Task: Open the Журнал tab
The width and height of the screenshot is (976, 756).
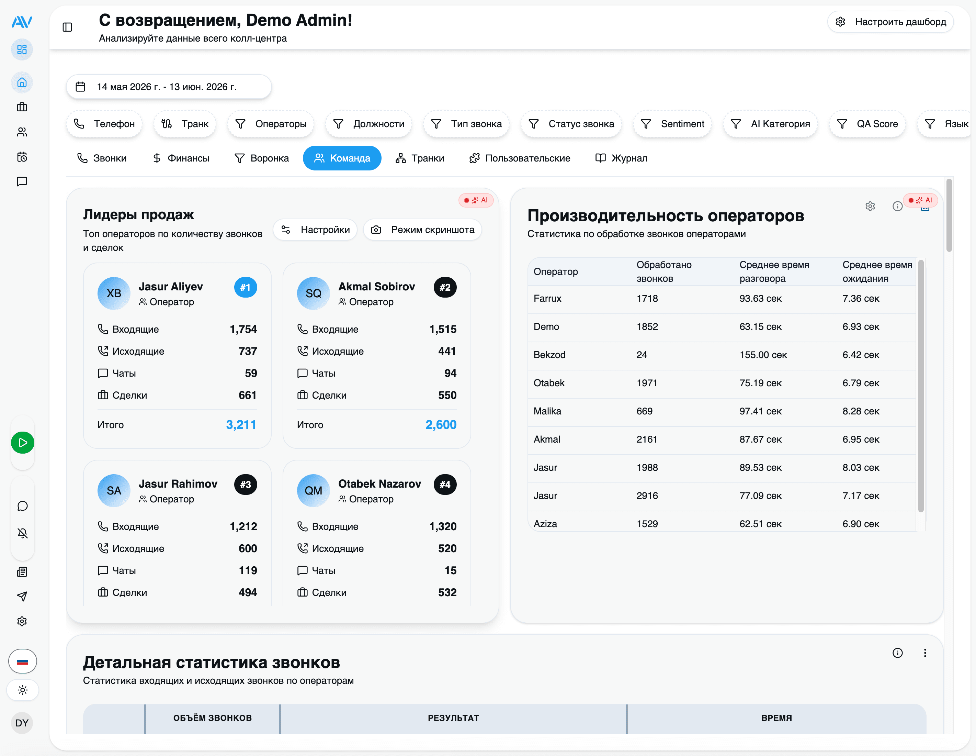Action: (622, 158)
